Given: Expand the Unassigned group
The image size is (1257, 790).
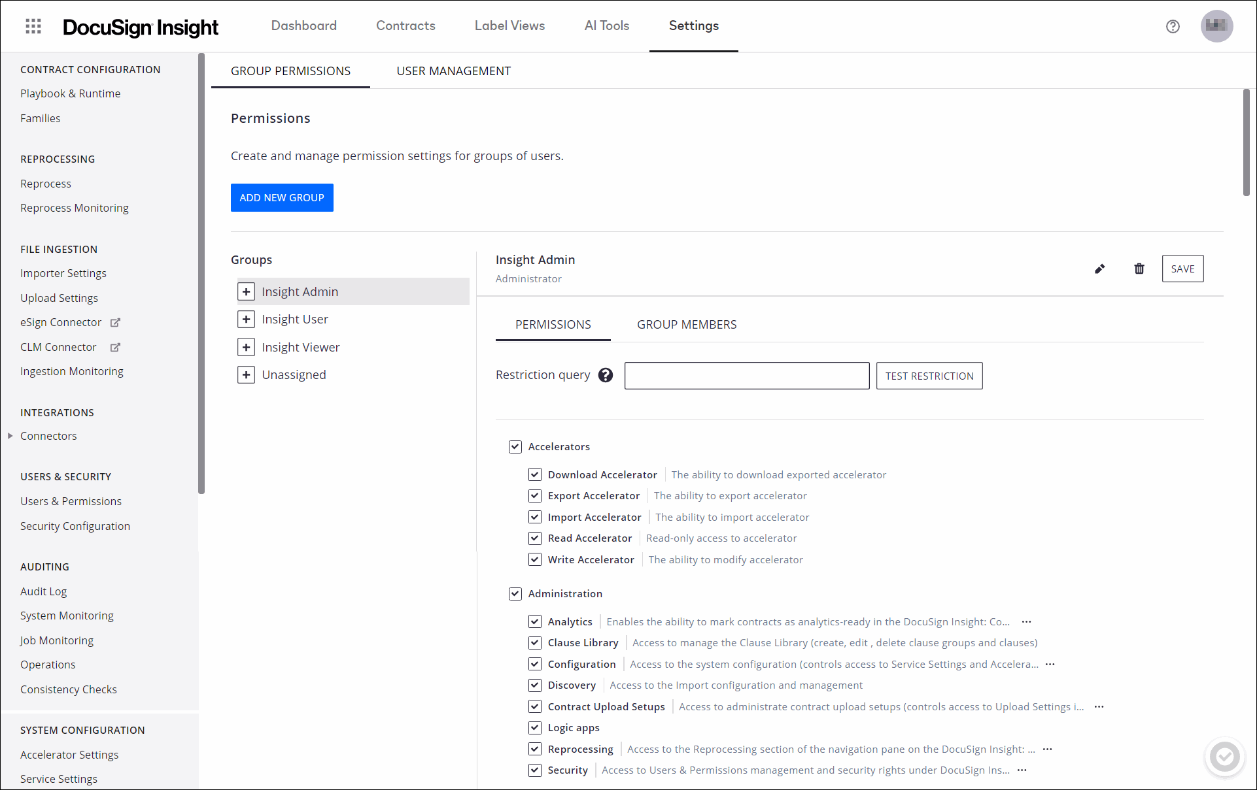Looking at the screenshot, I should tap(246, 374).
